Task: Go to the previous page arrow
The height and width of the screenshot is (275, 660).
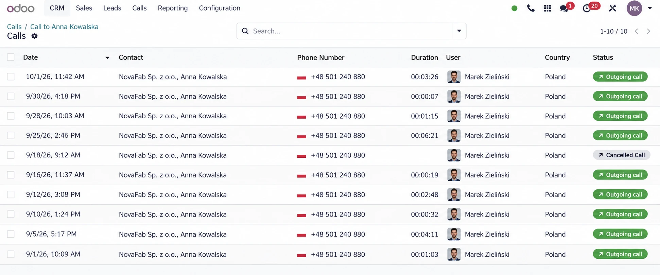Action: [x=636, y=31]
